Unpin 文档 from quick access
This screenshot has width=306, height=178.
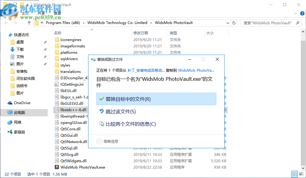pos(45,56)
